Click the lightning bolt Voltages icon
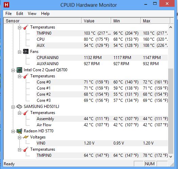Viewport: 178px width, 169px height. [26, 137]
